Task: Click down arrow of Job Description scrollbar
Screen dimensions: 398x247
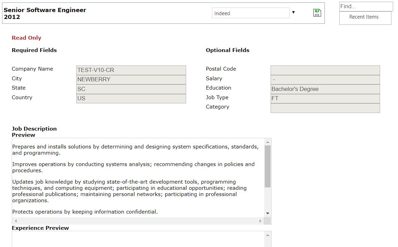Action: point(268,214)
